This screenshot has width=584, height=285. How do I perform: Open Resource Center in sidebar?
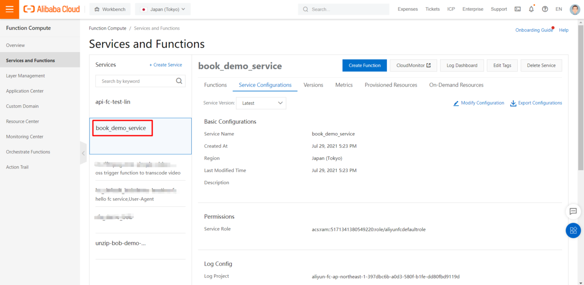click(x=40, y=121)
